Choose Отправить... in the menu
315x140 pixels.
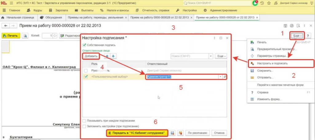(x=281, y=77)
